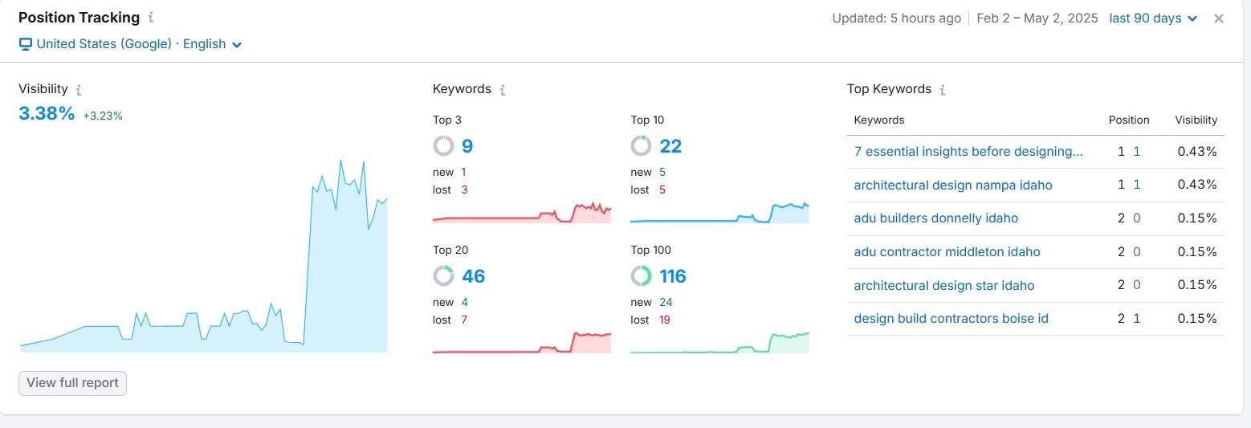1251x428 pixels.
Task: Click the Top 10 donut chart icon
Action: pos(641,146)
